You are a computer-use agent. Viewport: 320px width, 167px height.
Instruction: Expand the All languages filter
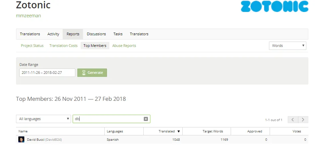pos(43,119)
